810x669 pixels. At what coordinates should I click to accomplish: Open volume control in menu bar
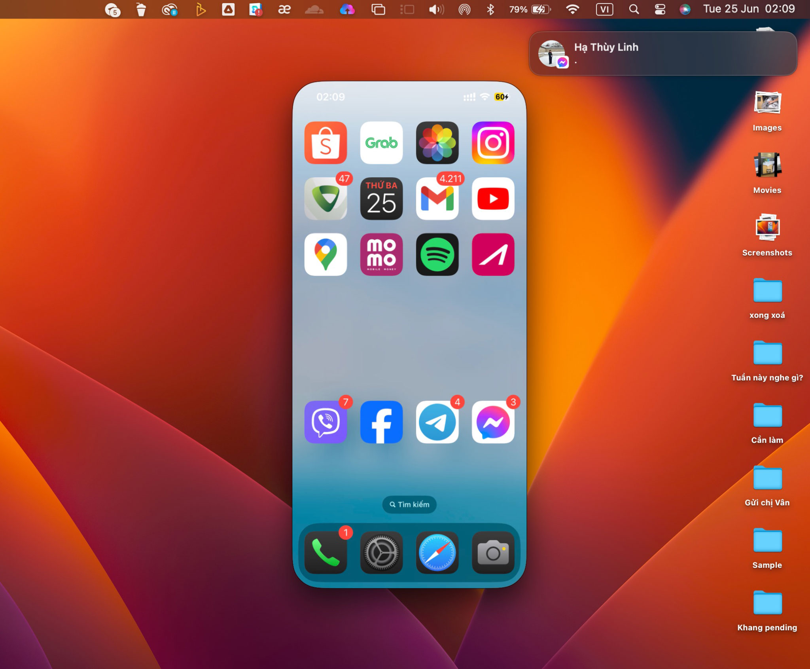(436, 9)
